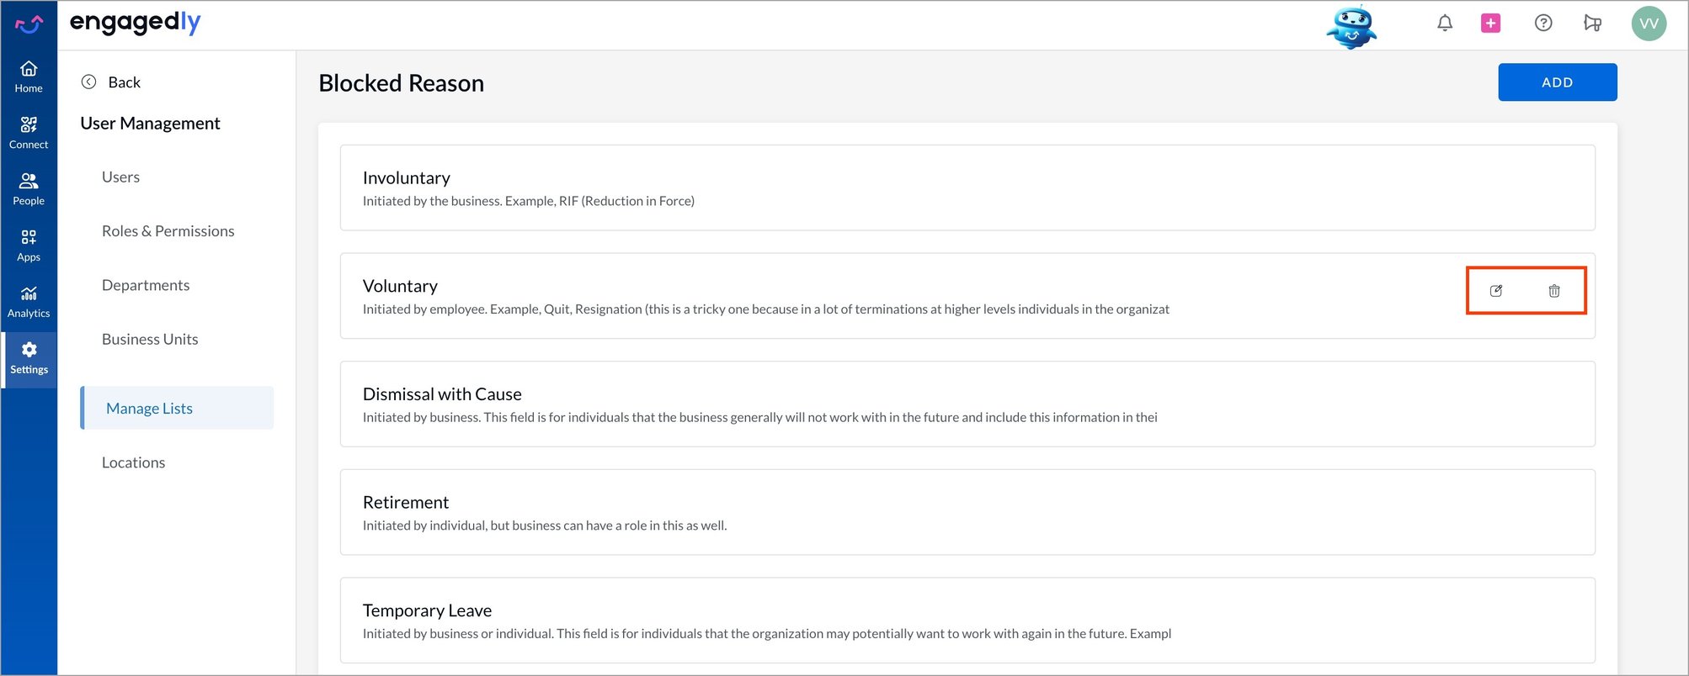The height and width of the screenshot is (676, 1689).
Task: Click the Back arrow icon
Action: click(x=88, y=82)
